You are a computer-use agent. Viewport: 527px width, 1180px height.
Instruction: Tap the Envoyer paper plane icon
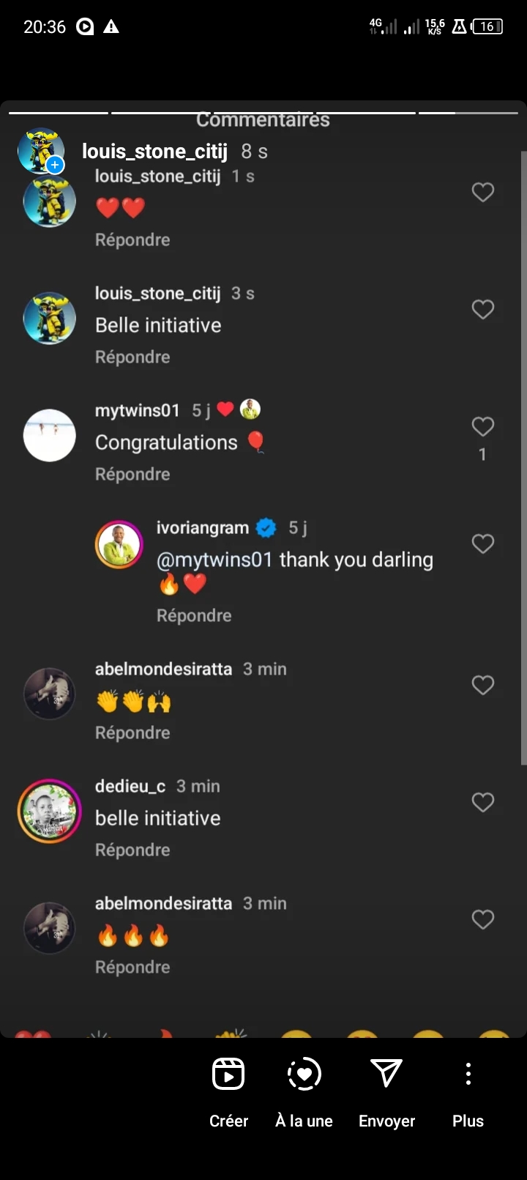[386, 1074]
